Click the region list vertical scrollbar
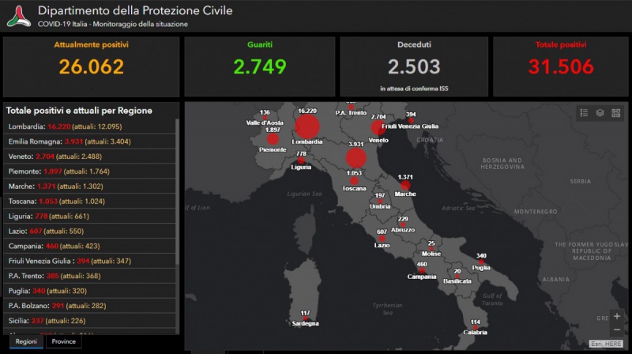This screenshot has width=632, height=354. pyautogui.click(x=178, y=198)
